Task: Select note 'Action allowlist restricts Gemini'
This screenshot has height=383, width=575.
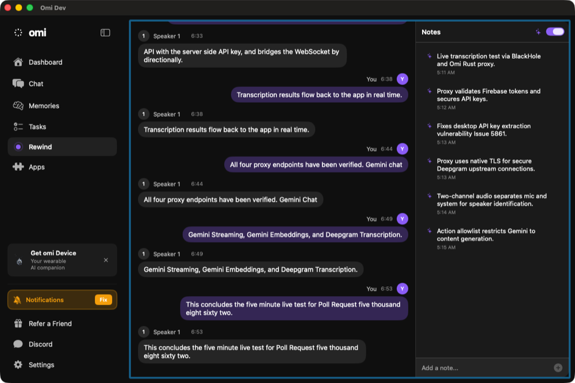Action: pyautogui.click(x=492, y=239)
